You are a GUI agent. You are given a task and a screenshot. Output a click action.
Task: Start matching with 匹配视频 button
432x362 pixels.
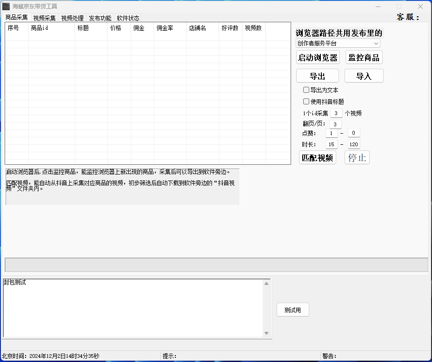pyautogui.click(x=317, y=157)
